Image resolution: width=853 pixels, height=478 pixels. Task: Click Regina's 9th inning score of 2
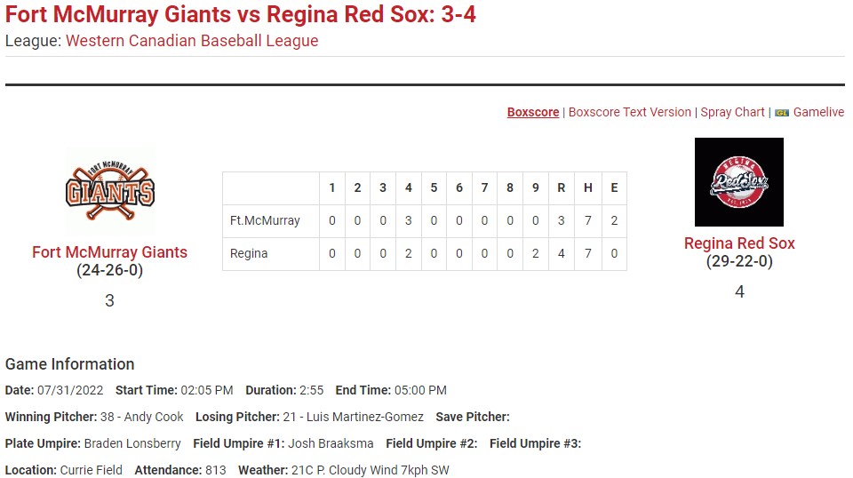pyautogui.click(x=535, y=253)
